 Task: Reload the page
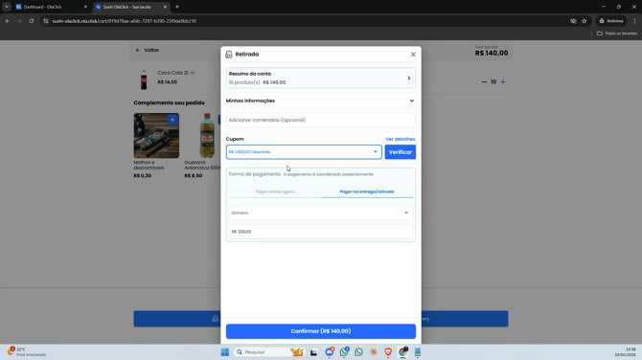click(31, 21)
